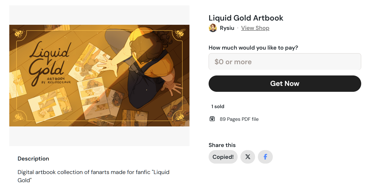Open the Liquid Gold cover image

pos(99,75)
